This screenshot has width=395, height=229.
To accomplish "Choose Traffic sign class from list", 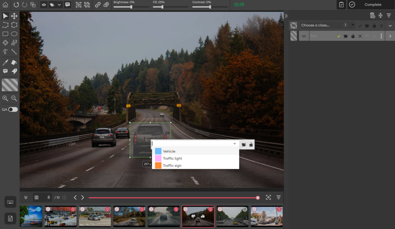I will (x=196, y=166).
